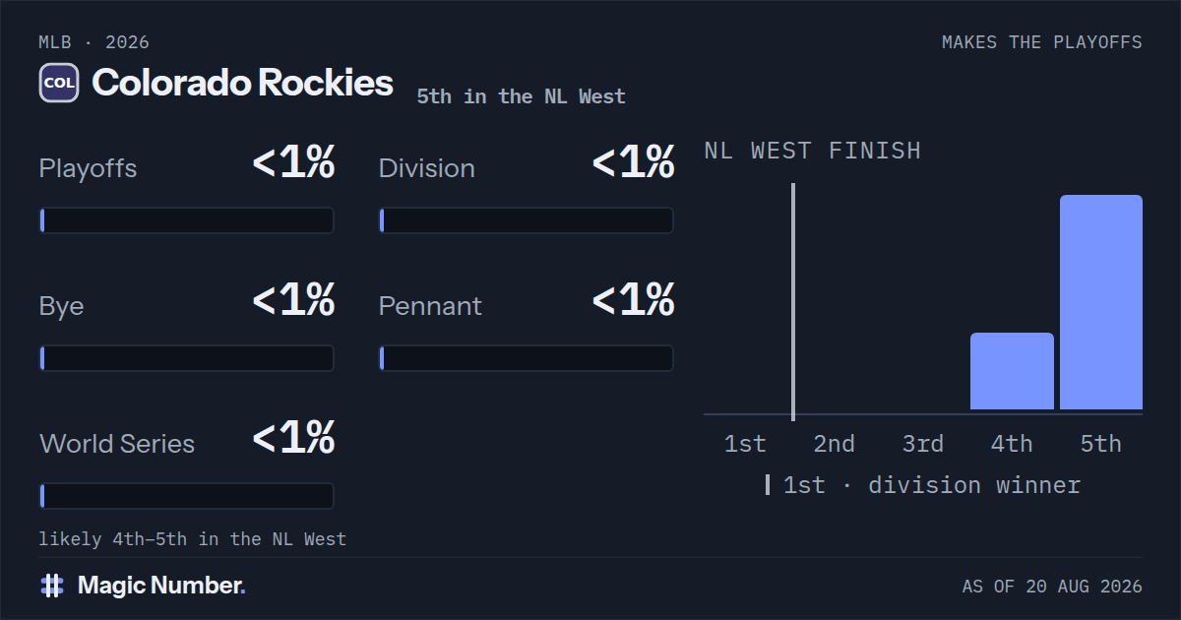Click the 1st axis label

pyautogui.click(x=745, y=444)
